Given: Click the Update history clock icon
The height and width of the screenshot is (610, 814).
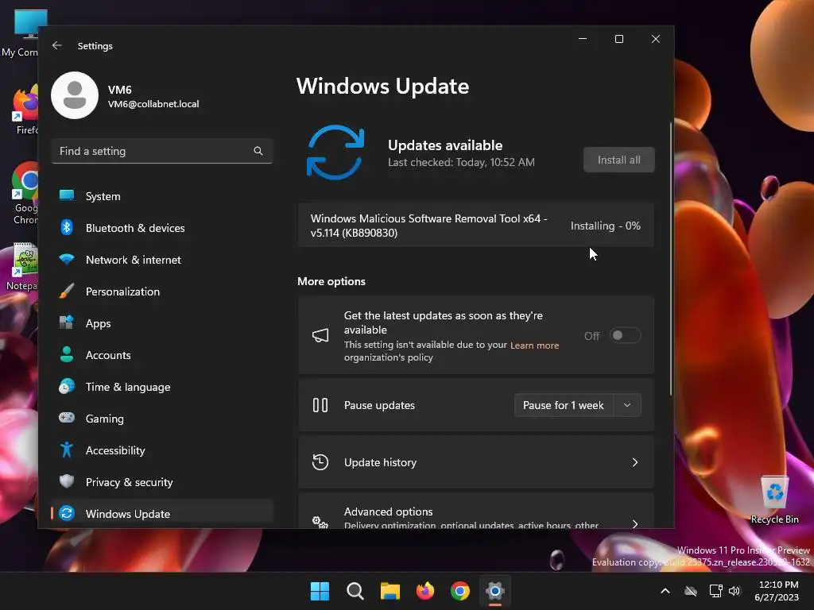Looking at the screenshot, I should [320, 462].
